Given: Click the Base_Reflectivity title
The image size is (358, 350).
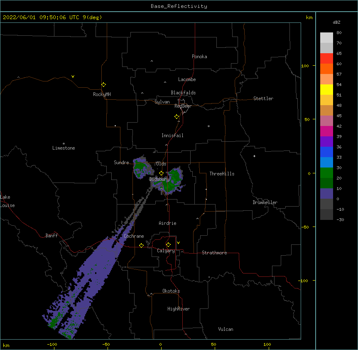Looking at the screenshot, I should click(x=179, y=6).
